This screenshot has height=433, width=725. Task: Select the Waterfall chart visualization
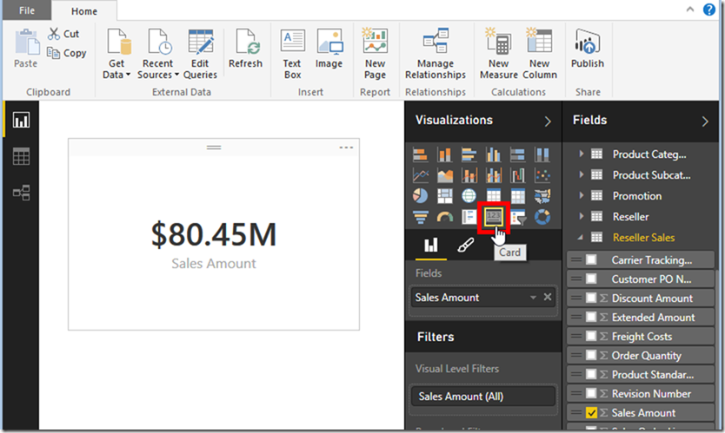pyautogui.click(x=518, y=175)
